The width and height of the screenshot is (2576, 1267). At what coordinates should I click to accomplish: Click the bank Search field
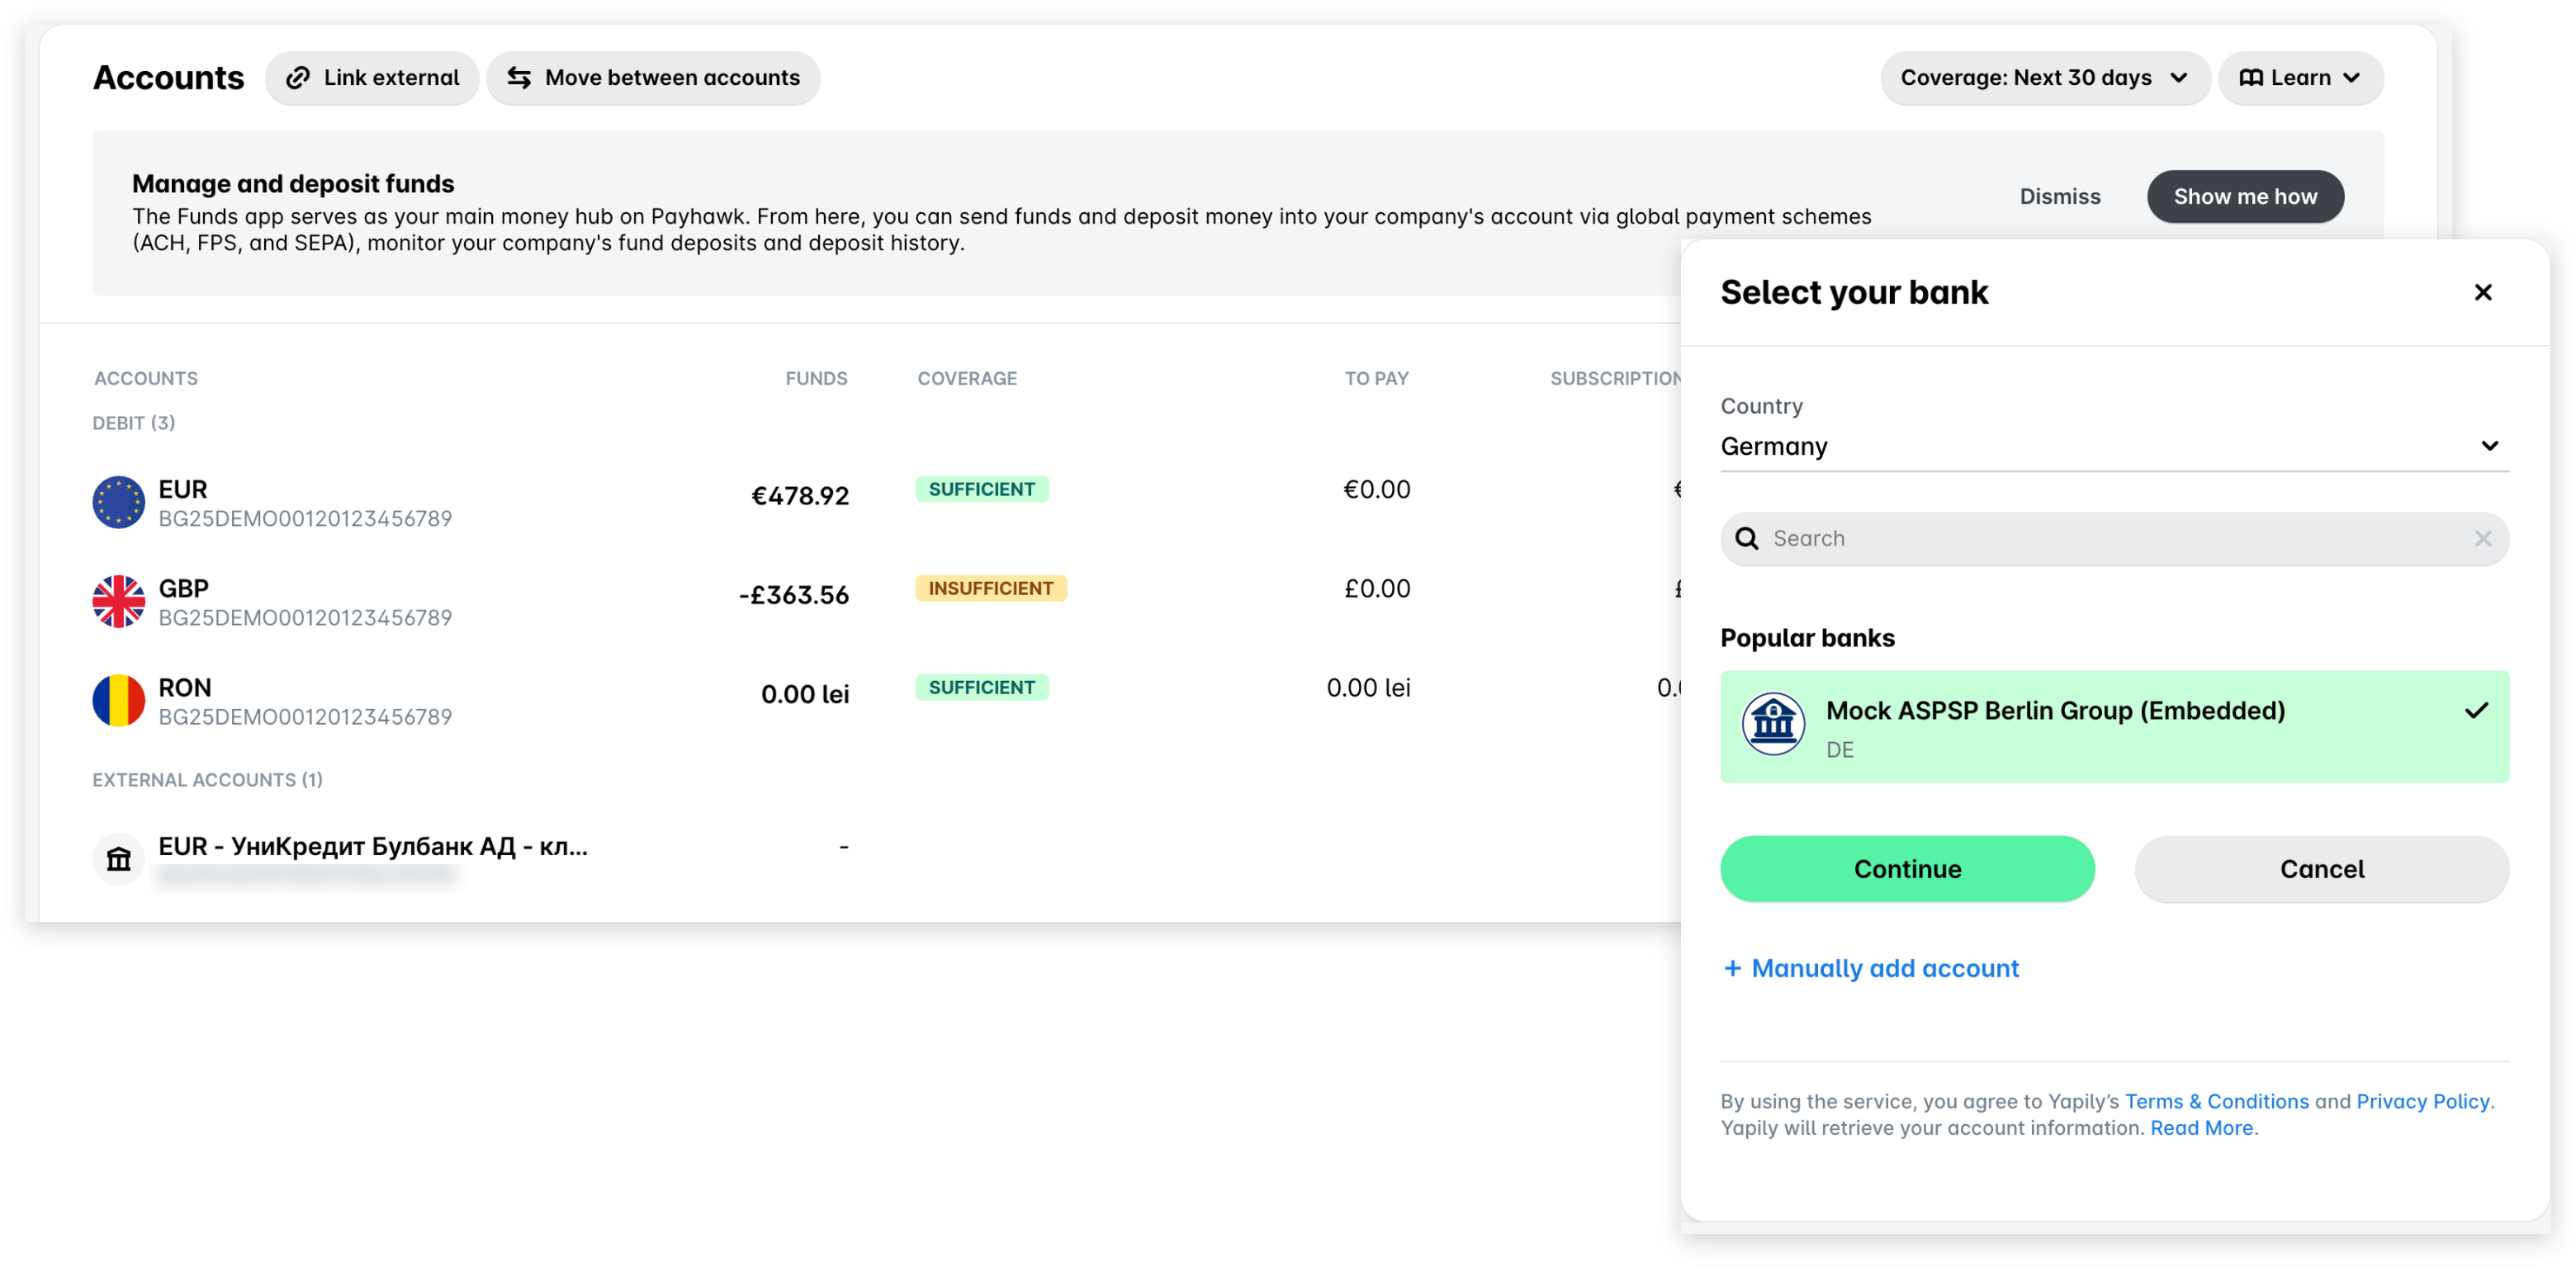pyautogui.click(x=2114, y=539)
